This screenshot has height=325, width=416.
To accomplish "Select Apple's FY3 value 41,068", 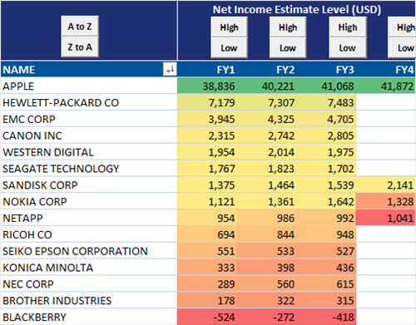I will [x=326, y=86].
